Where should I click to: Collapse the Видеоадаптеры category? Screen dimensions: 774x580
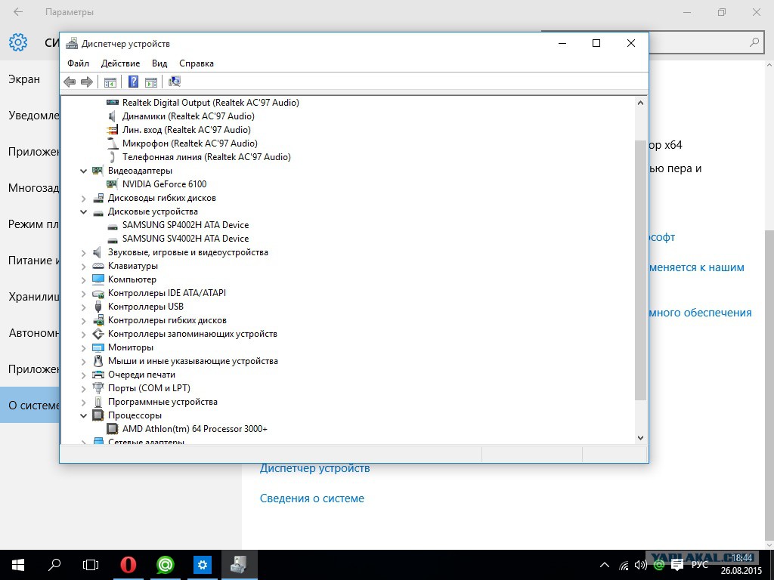(x=83, y=171)
